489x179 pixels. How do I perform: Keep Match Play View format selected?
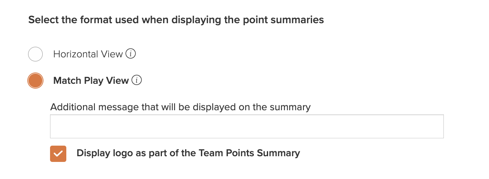point(35,81)
